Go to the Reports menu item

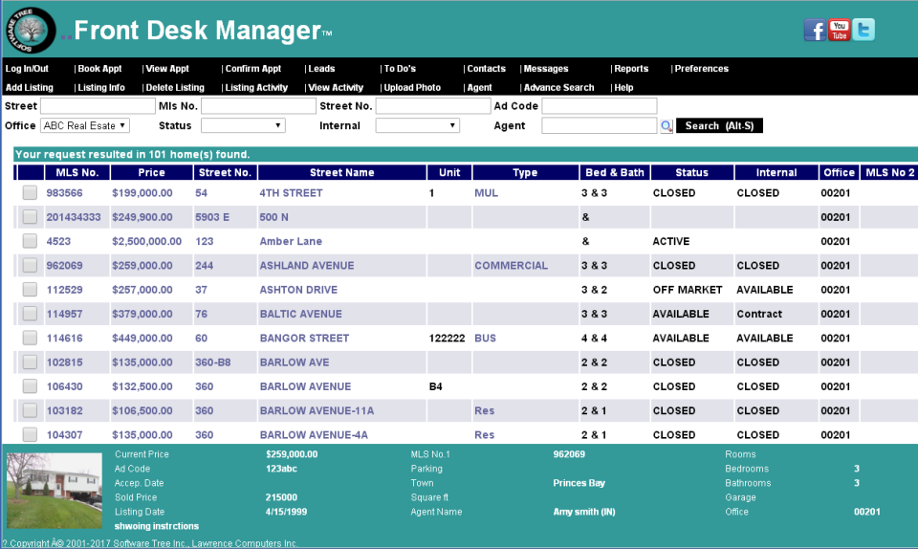[x=631, y=69]
